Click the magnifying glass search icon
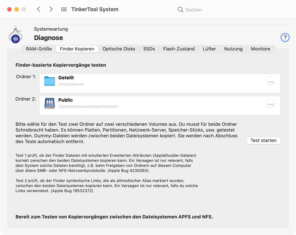Screen dimensions: 296x235 tap(180, 10)
